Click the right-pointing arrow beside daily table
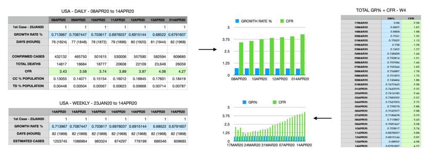This screenshot has width=431, height=156. pyautogui.click(x=208, y=50)
